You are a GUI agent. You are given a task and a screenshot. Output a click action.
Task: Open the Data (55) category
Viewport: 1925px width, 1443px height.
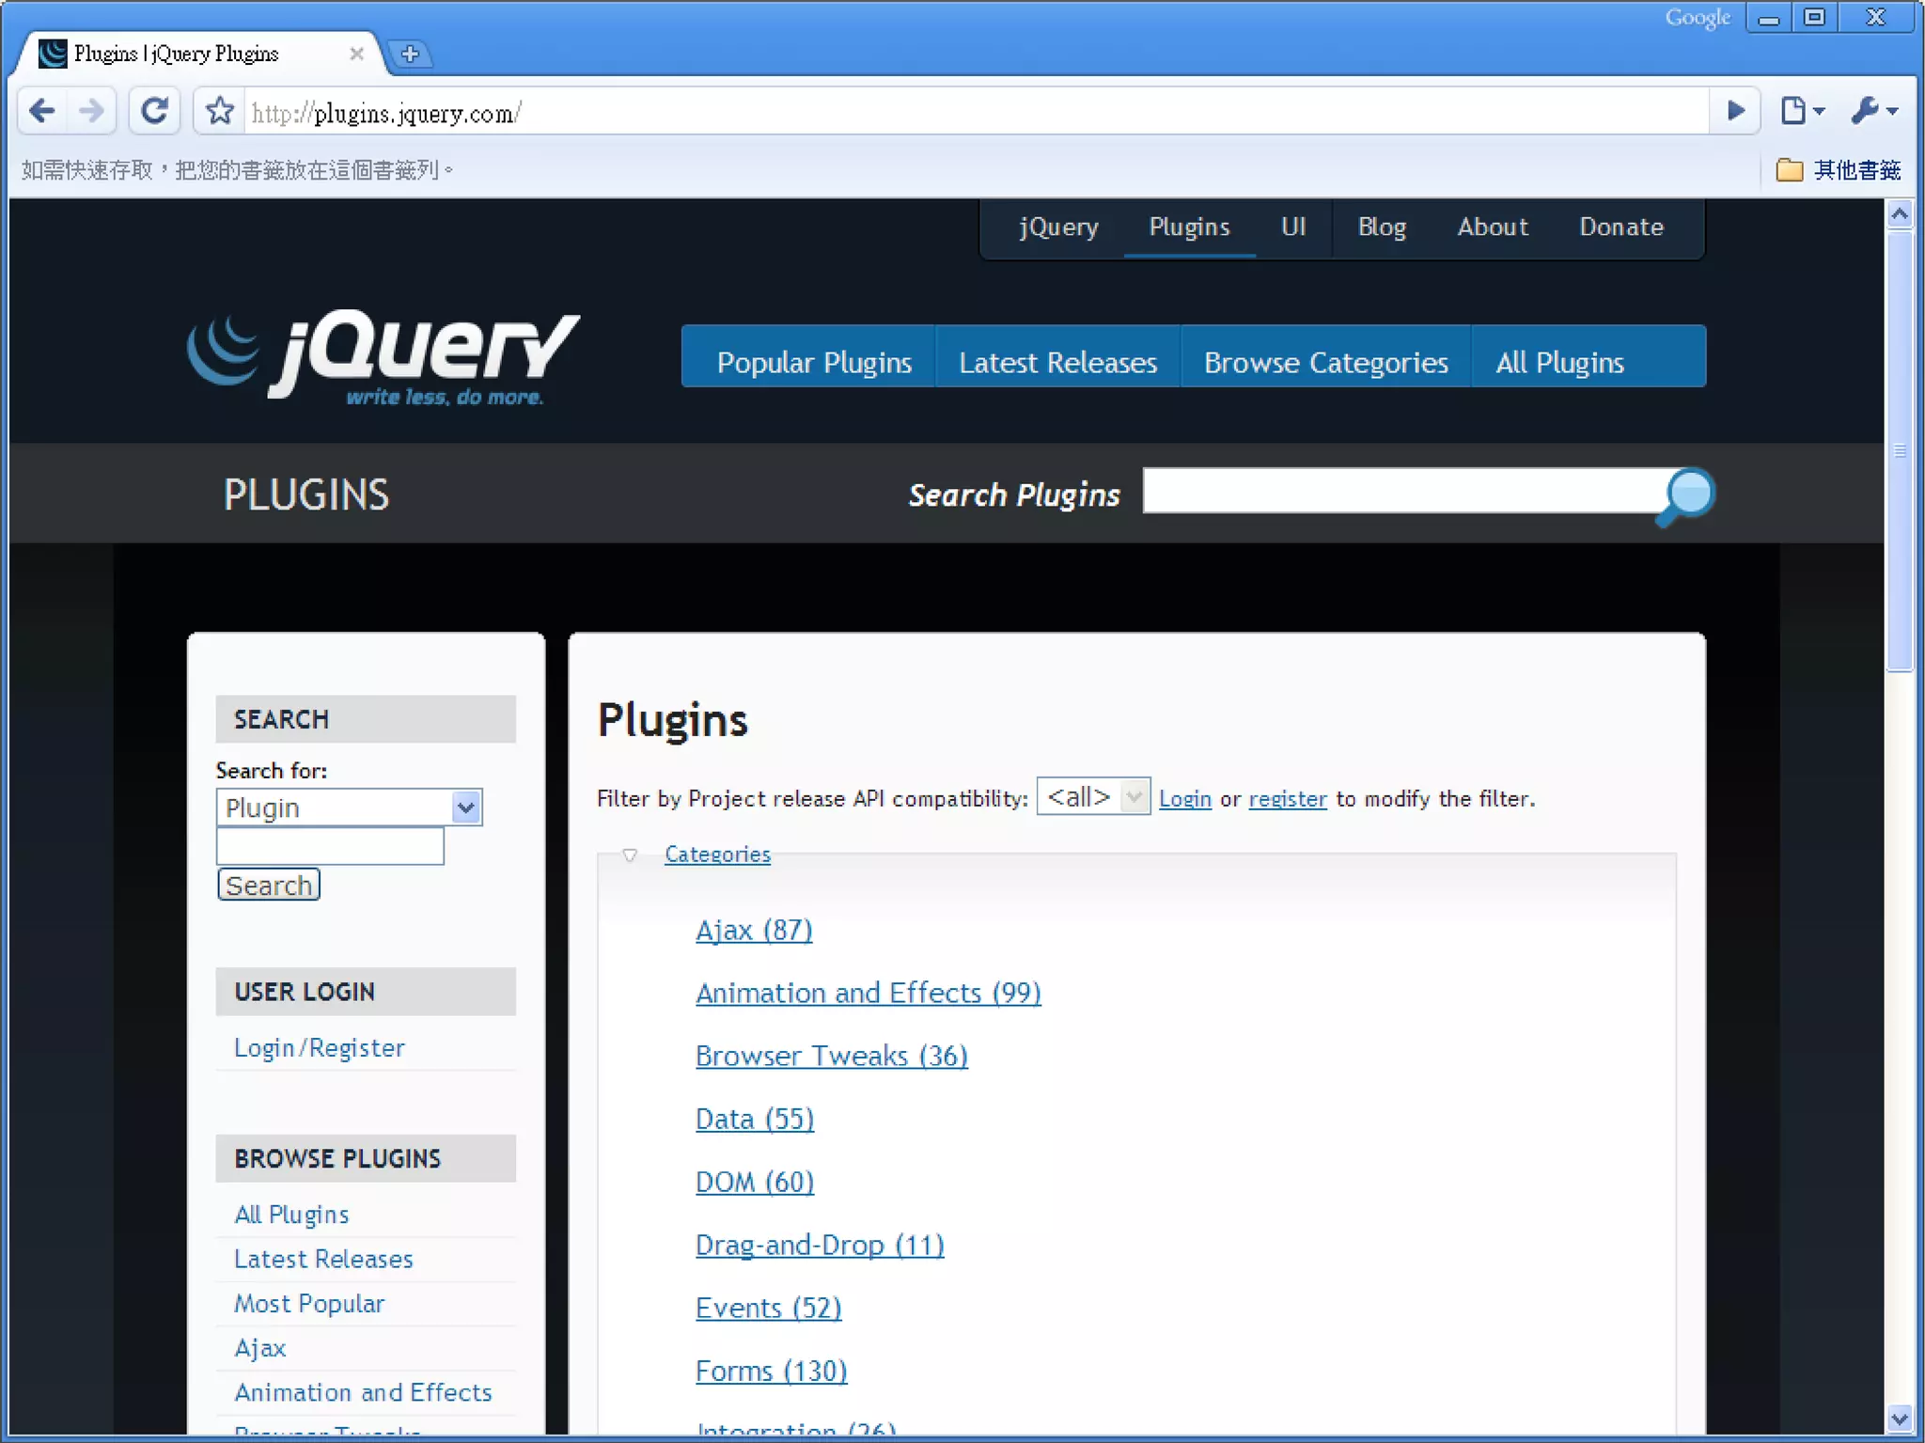(x=755, y=1119)
